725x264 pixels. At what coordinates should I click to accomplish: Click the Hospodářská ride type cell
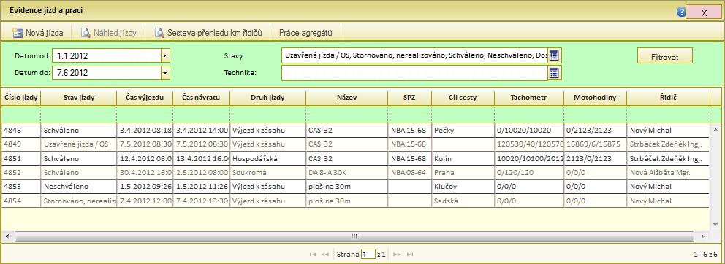(267, 158)
